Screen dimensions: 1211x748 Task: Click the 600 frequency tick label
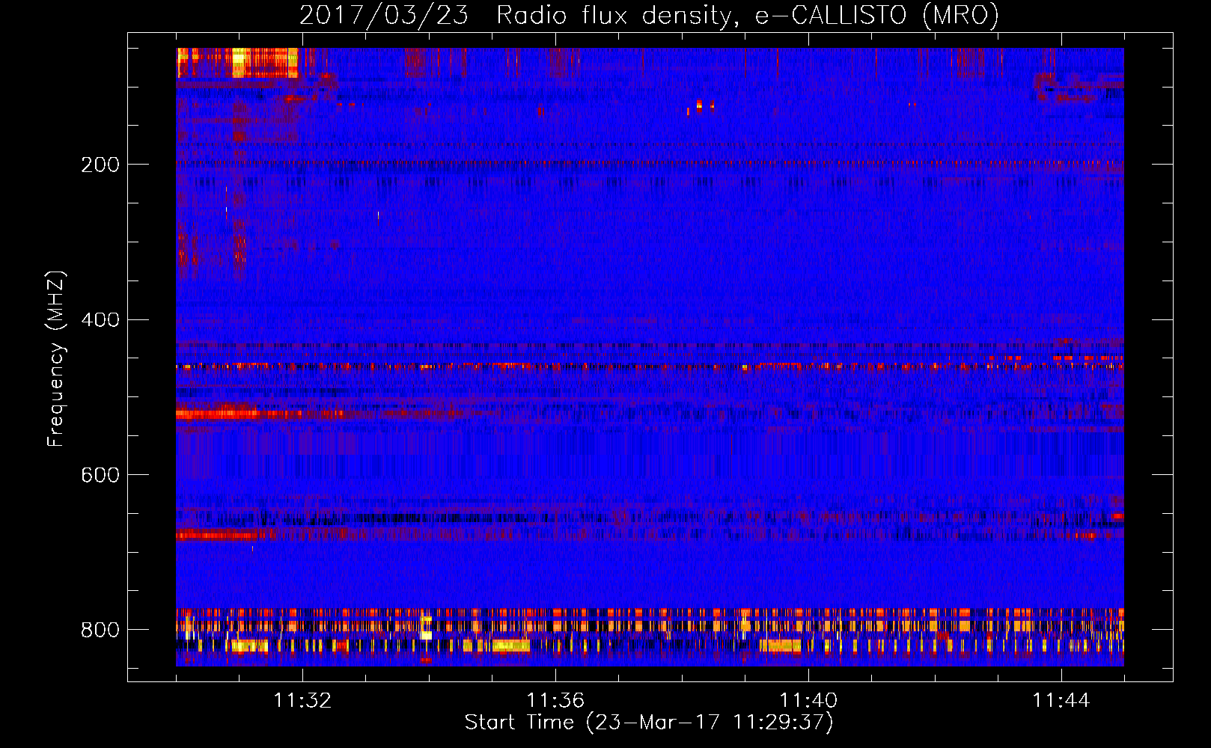(x=100, y=476)
